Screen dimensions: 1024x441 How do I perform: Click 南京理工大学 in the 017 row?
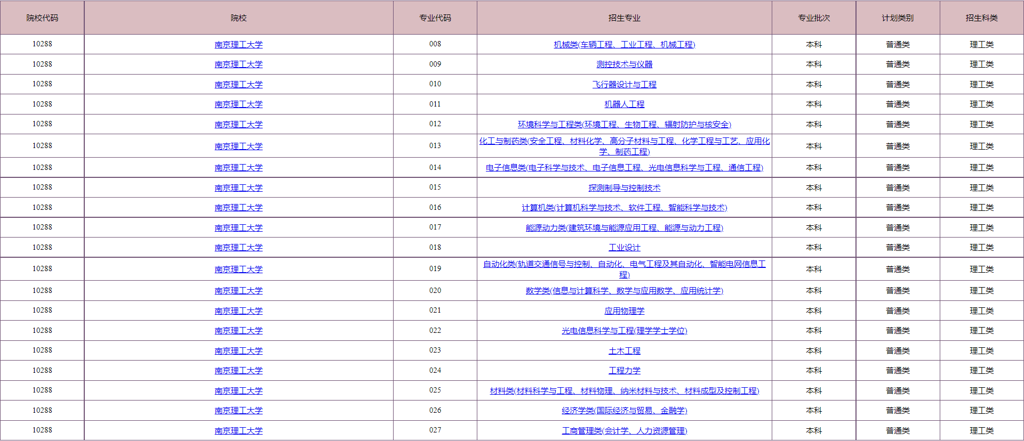(238, 228)
